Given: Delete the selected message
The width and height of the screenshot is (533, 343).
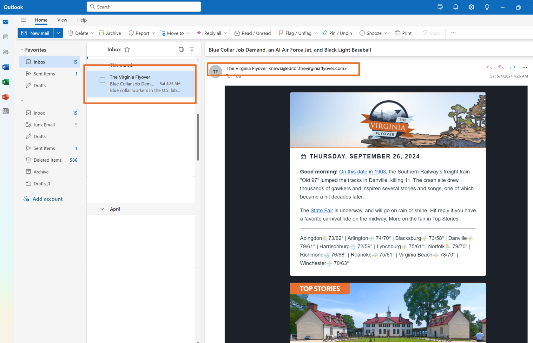Looking at the screenshot, I should point(78,33).
